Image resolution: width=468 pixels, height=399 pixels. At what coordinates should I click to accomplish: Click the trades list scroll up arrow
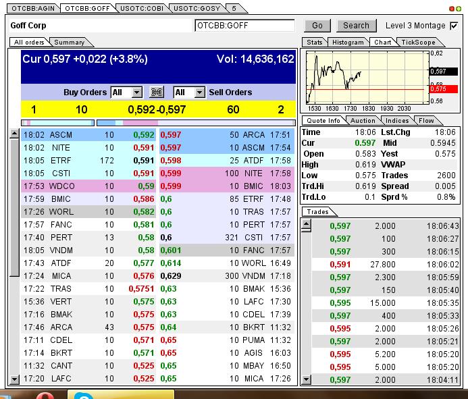pos(306,225)
